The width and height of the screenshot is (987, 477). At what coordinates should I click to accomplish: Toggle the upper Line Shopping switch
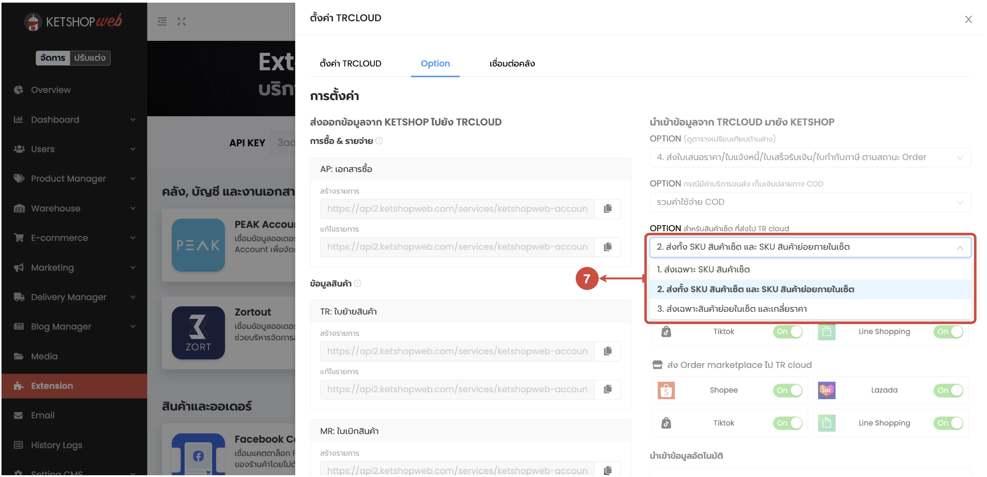[x=948, y=332]
